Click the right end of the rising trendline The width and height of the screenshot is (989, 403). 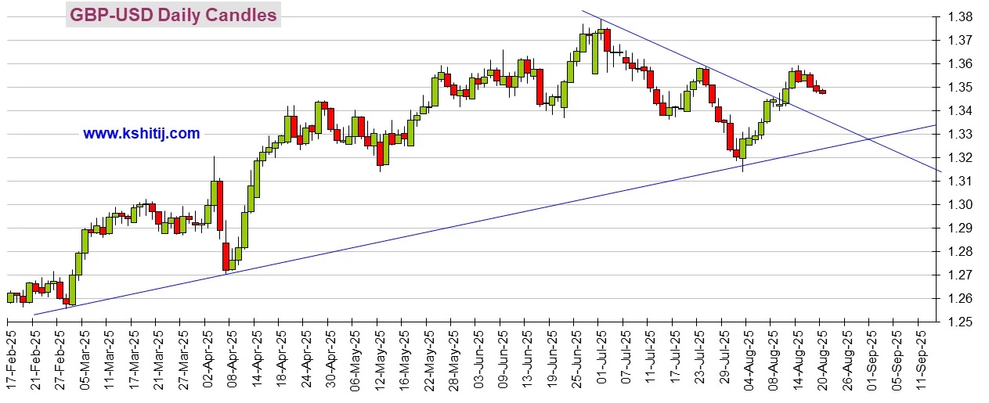936,125
